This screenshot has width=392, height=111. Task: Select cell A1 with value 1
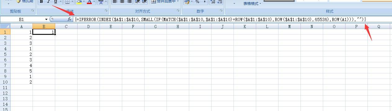coord(21,32)
